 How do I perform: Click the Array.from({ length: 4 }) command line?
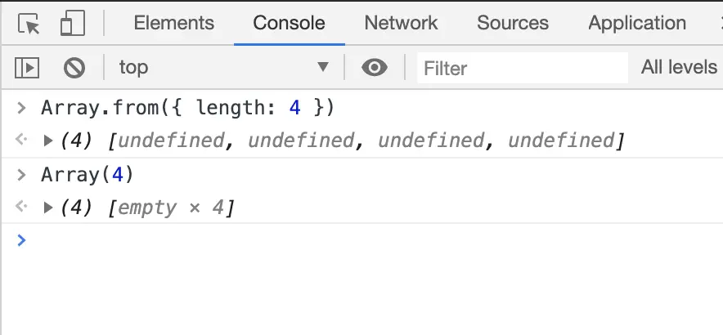187,108
